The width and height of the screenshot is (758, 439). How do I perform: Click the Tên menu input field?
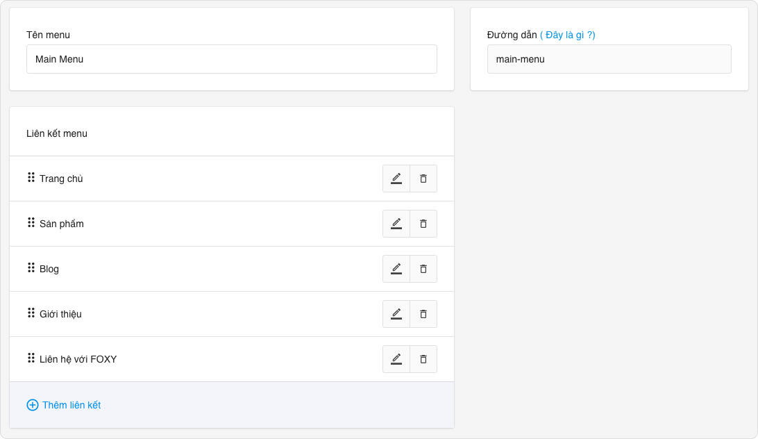pos(232,59)
